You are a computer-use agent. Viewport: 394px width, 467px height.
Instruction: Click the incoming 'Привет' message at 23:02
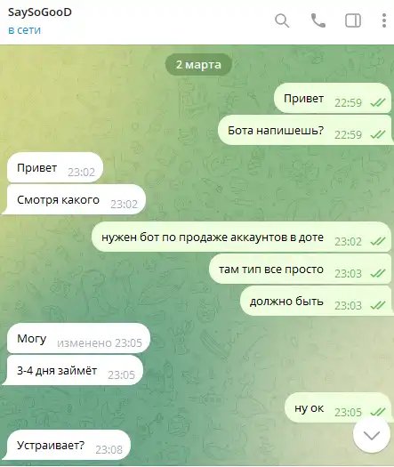pyautogui.click(x=55, y=168)
